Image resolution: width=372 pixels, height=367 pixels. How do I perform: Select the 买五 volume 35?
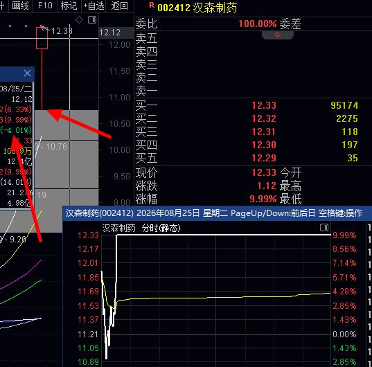353,158
